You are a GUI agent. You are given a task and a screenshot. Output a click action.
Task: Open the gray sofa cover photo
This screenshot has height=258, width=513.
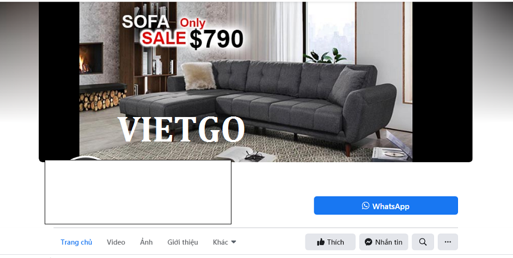(x=255, y=82)
